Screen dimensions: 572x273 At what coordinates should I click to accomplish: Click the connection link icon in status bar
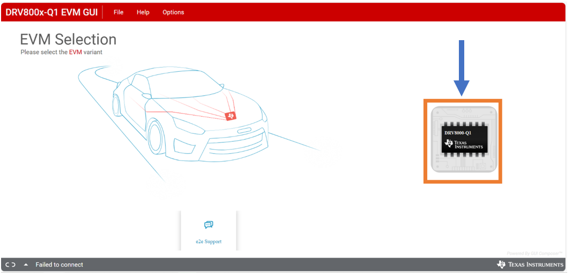coord(10,264)
